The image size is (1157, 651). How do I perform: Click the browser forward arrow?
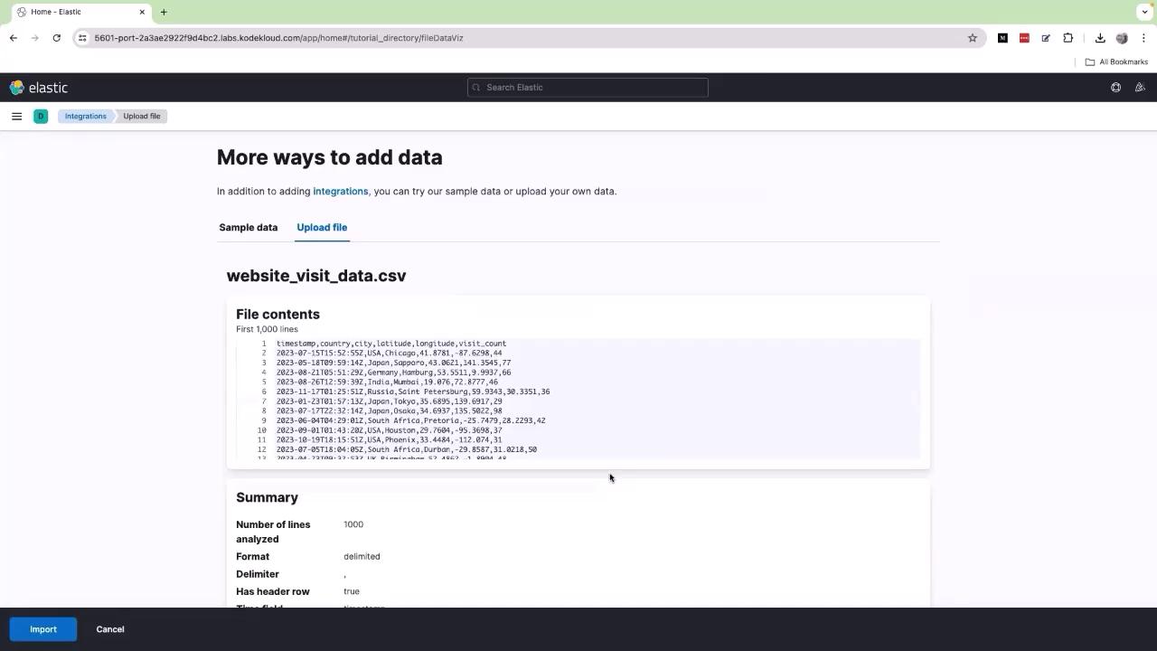pos(35,38)
